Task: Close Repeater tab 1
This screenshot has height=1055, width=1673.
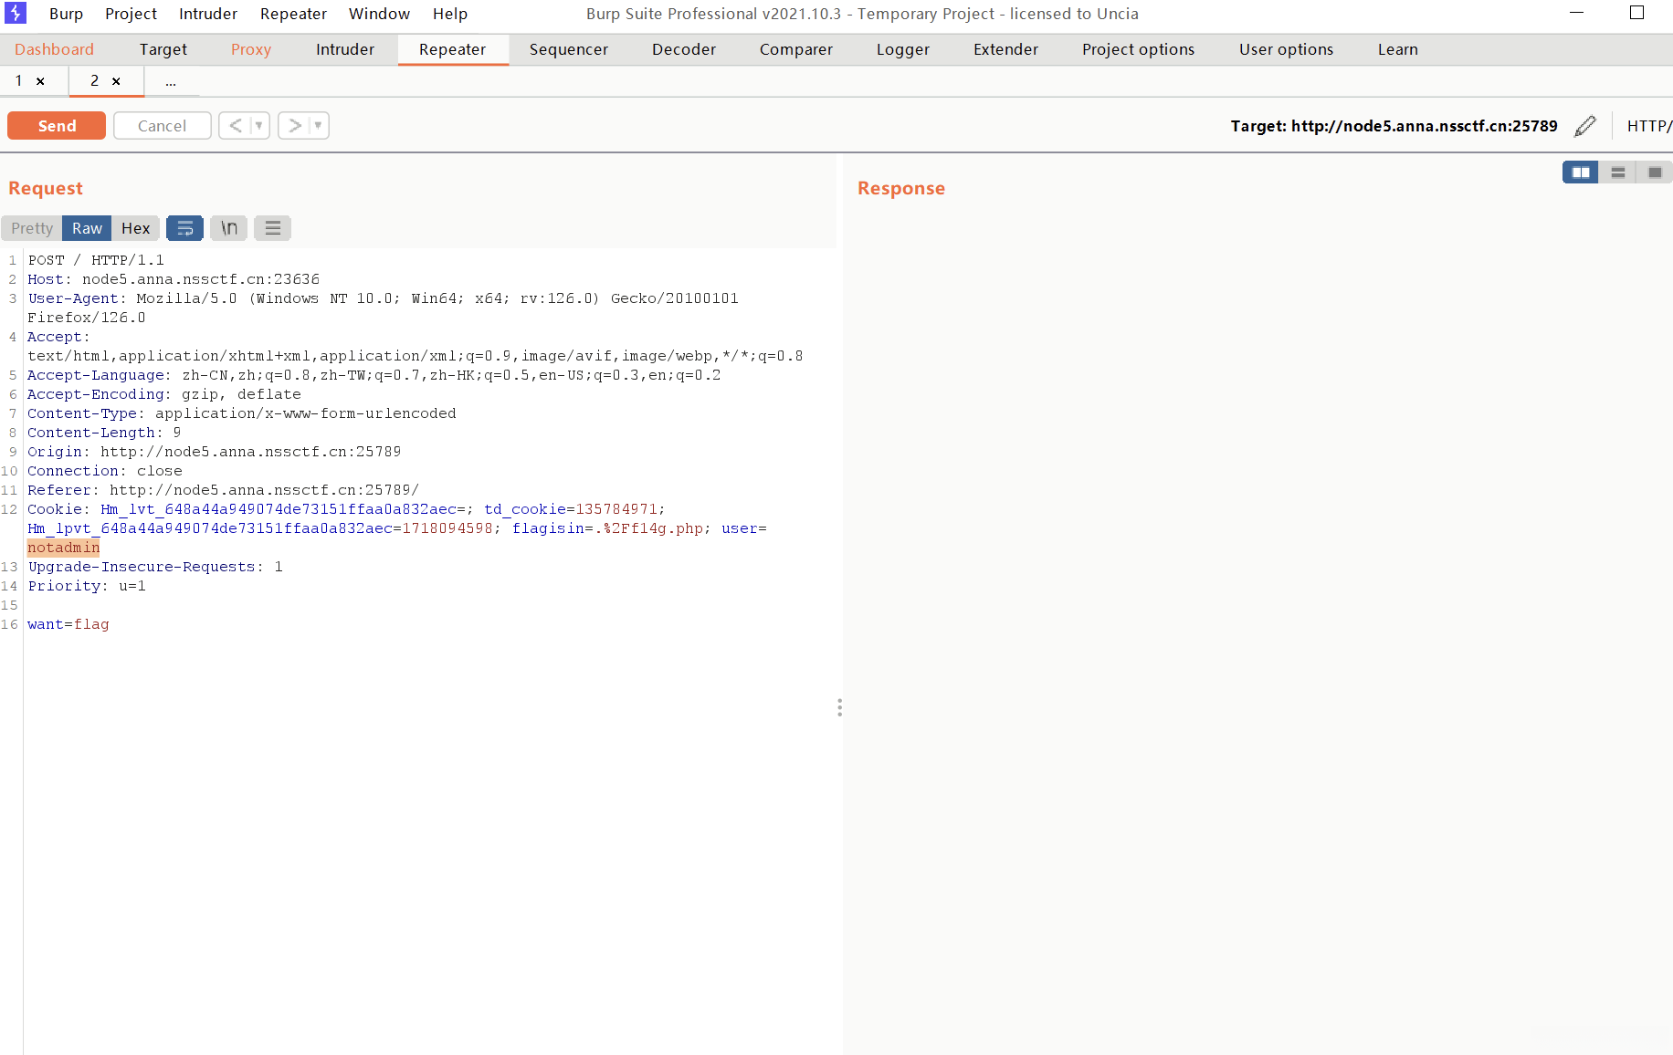Action: click(40, 81)
